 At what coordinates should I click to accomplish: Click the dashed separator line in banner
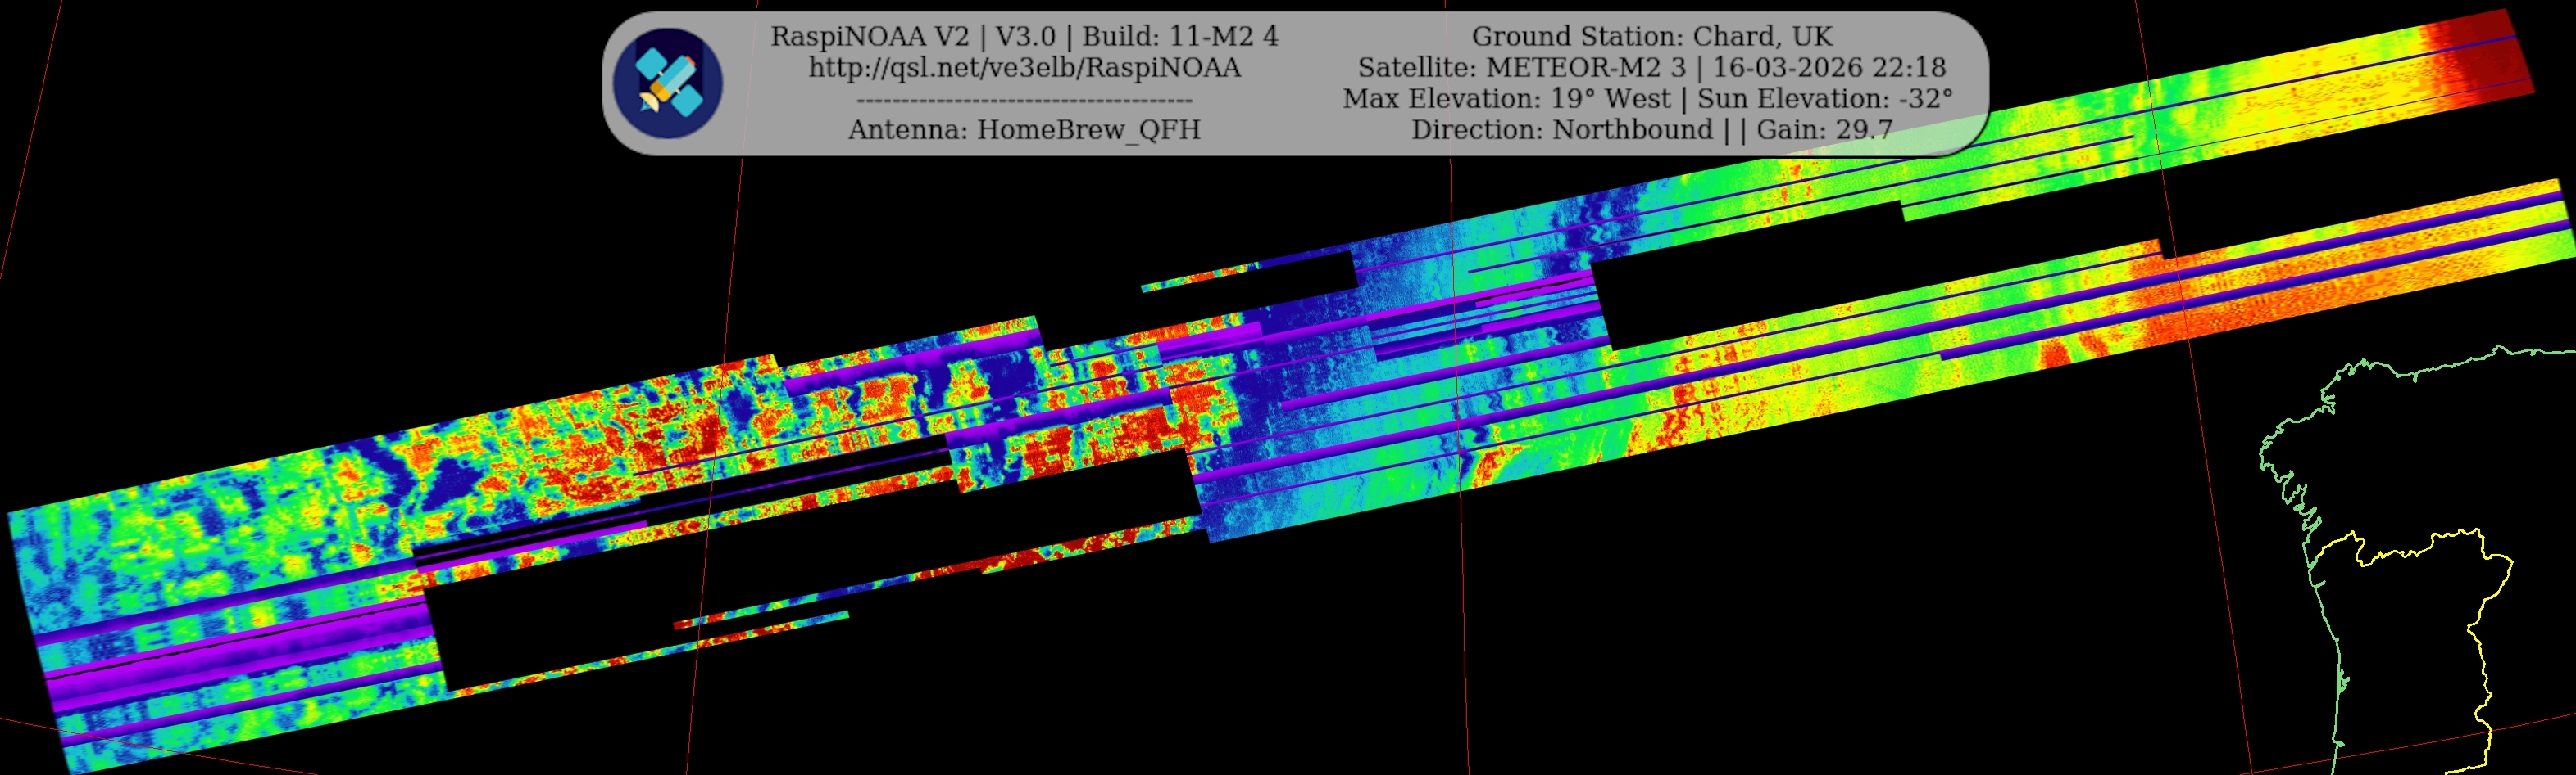pyautogui.click(x=1024, y=100)
